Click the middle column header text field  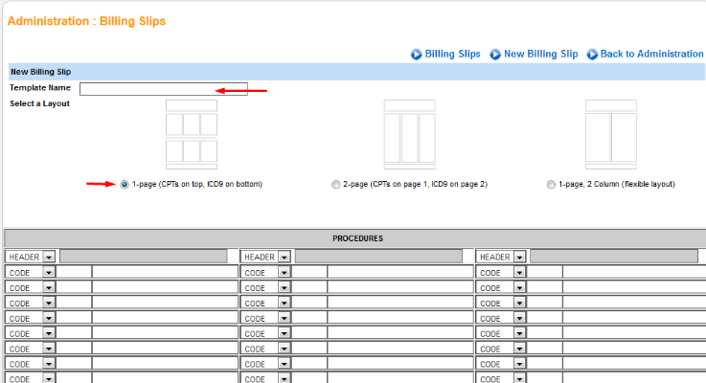click(x=378, y=257)
